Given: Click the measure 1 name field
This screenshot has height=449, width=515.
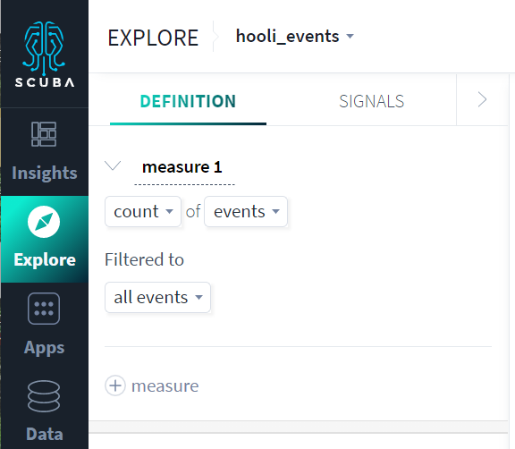Looking at the screenshot, I should click(184, 167).
